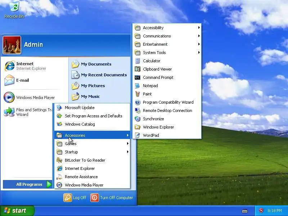288x216 pixels.
Task: Click the Set Program Access and Defaults icon
Action: pos(59,116)
